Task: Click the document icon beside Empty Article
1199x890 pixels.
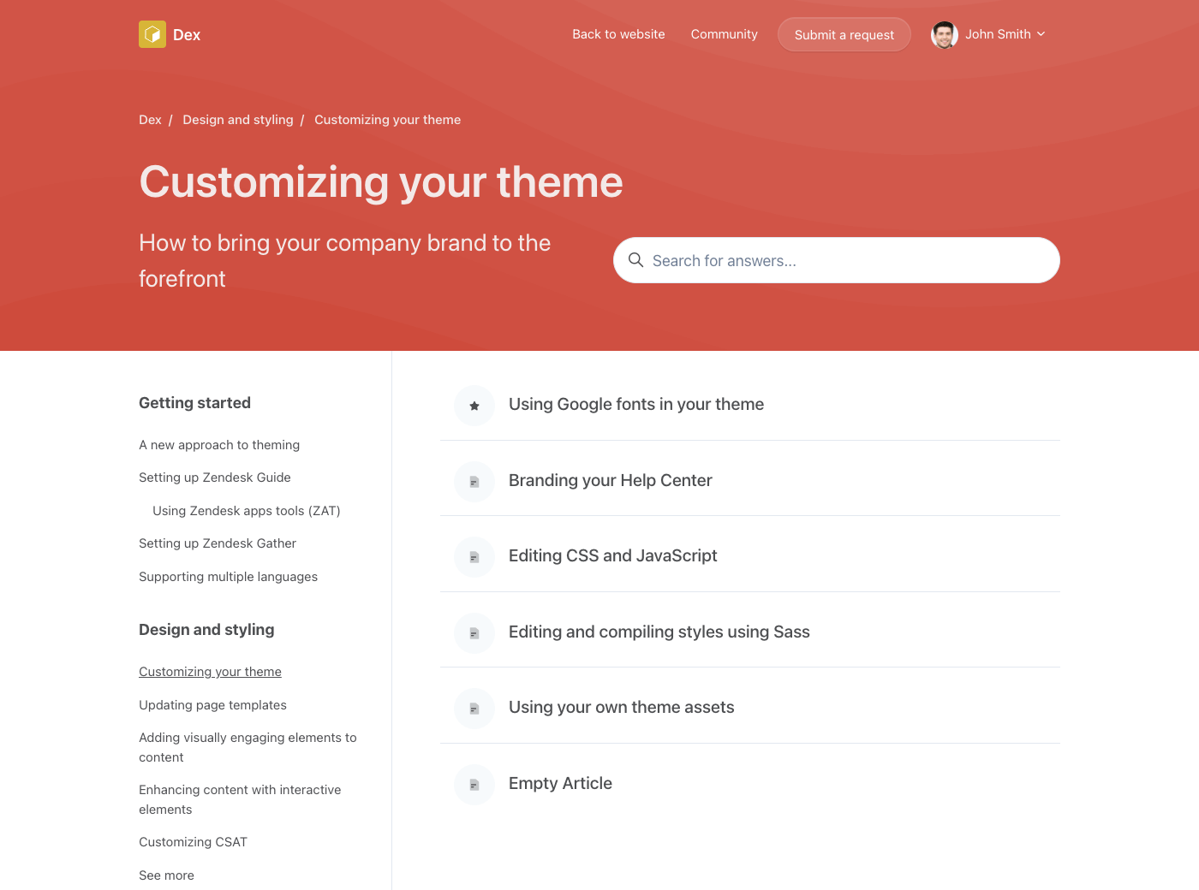Action: click(474, 785)
